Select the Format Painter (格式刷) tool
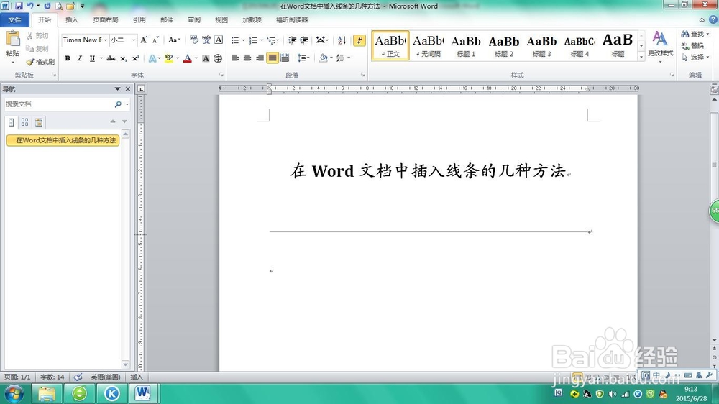719x404 pixels. click(x=40, y=61)
